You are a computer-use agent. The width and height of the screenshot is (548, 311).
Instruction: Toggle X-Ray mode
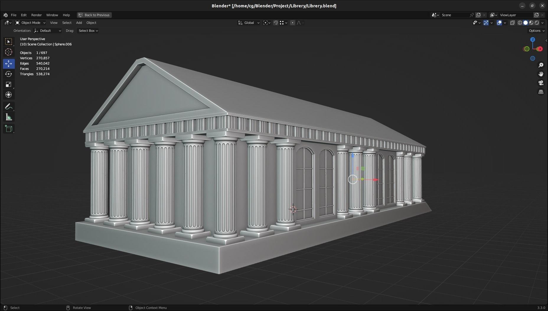point(512,23)
